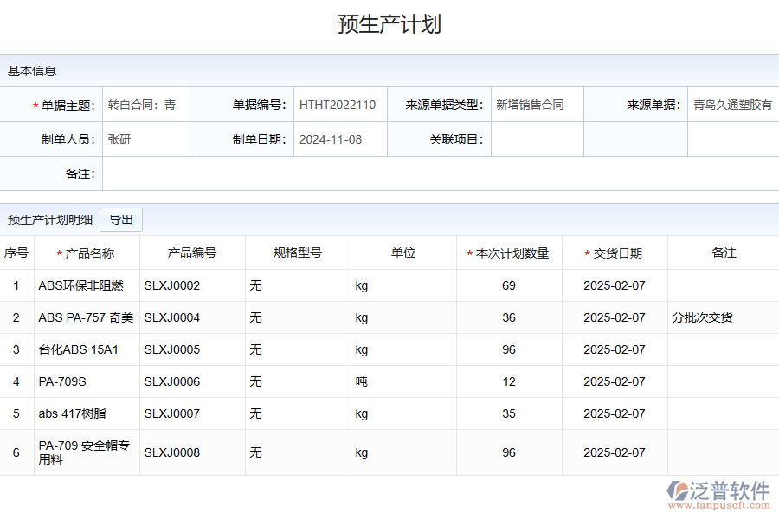The width and height of the screenshot is (779, 519).
Task: Click the 交货日期 column header
Action: coord(618,253)
